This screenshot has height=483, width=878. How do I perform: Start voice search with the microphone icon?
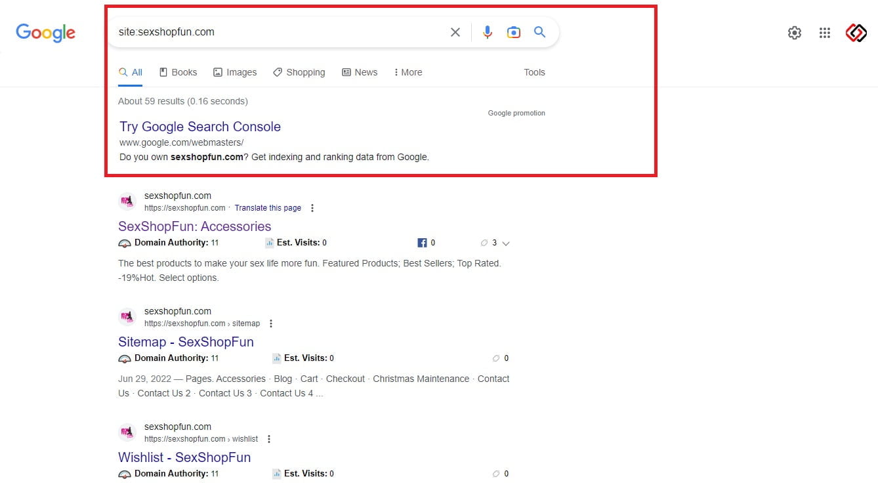tap(487, 32)
